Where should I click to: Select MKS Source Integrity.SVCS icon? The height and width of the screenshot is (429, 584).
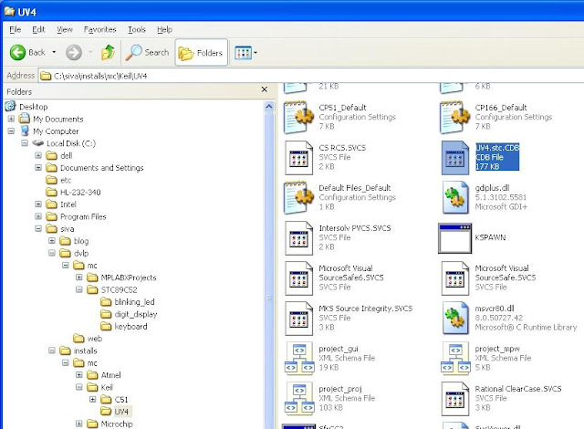pyautogui.click(x=298, y=319)
